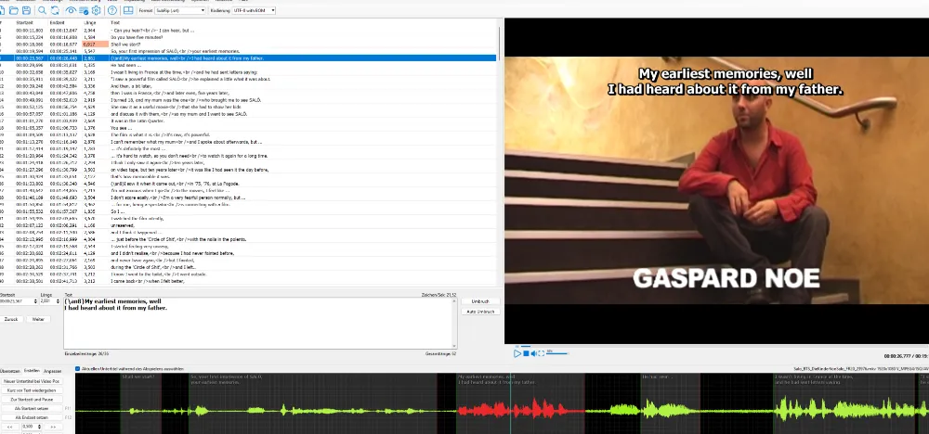This screenshot has width=929, height=434.
Task: Click the Save floppy disk icon
Action: pos(27,10)
